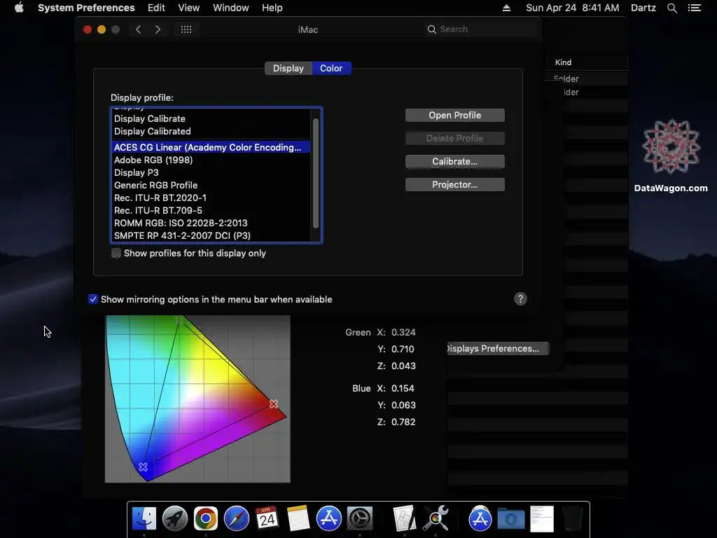Switch to the Display tab
717x538 pixels.
pos(288,68)
